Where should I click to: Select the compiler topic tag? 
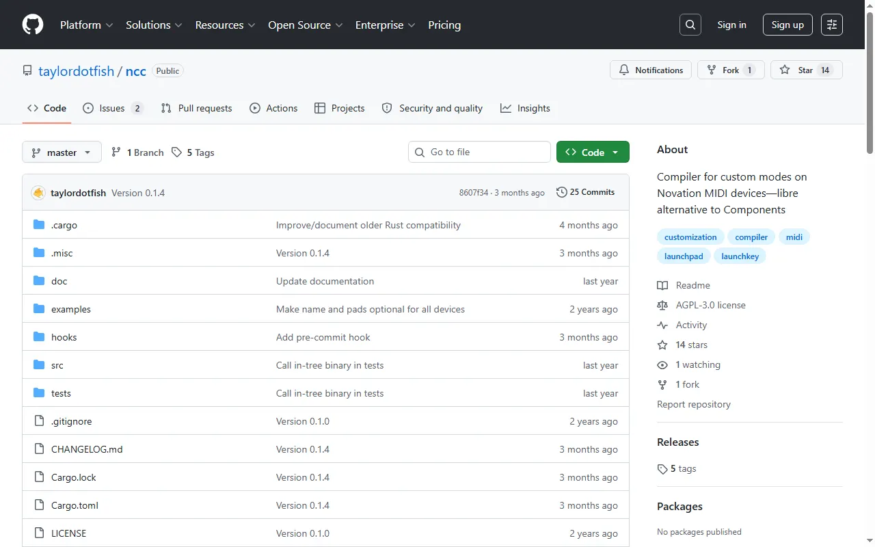point(751,237)
